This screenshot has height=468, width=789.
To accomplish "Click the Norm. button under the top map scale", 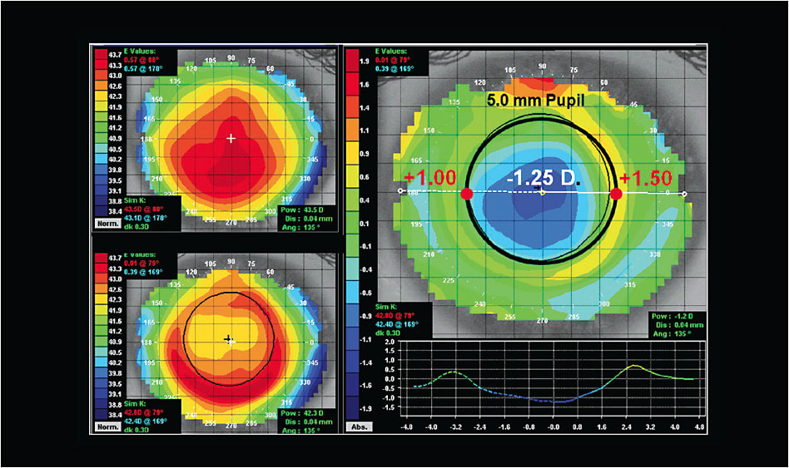I will 108,223.
